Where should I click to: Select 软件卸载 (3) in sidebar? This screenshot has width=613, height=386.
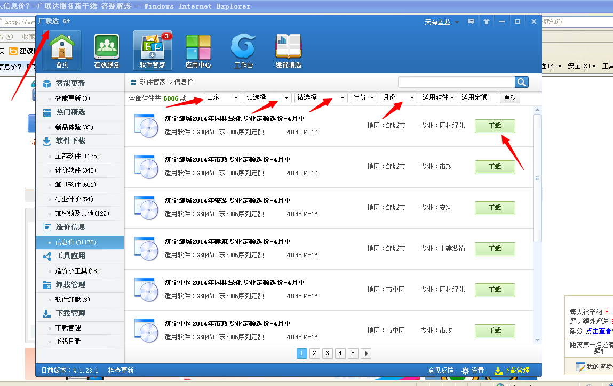73,300
